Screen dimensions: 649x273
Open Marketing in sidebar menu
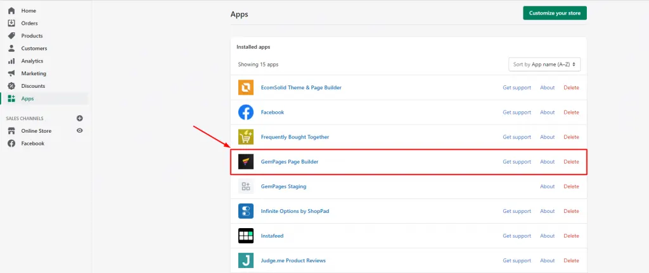click(x=34, y=73)
